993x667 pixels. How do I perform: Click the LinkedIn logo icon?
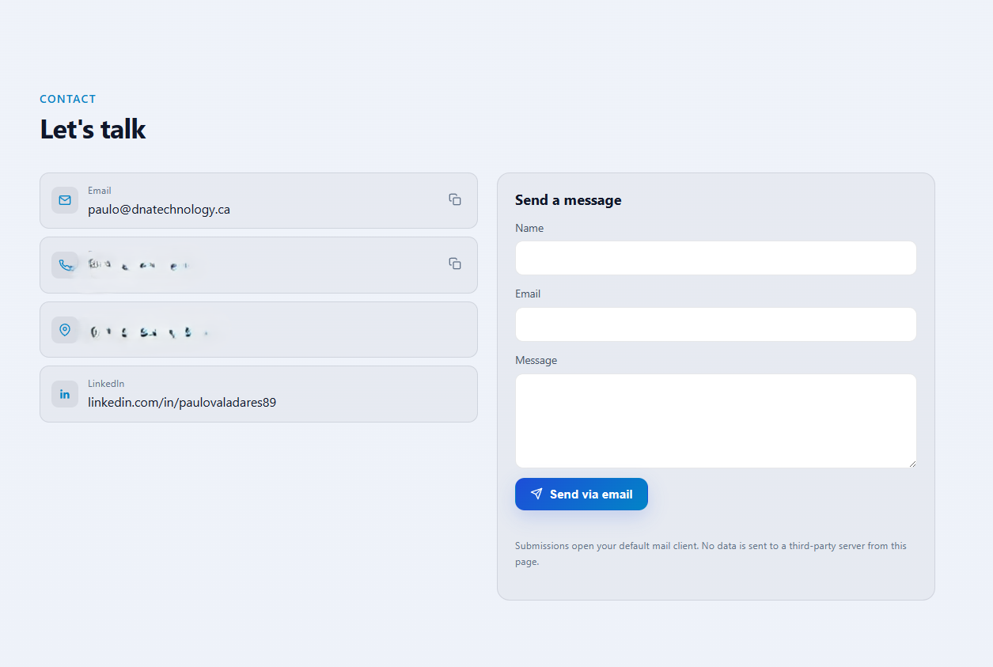(x=65, y=394)
